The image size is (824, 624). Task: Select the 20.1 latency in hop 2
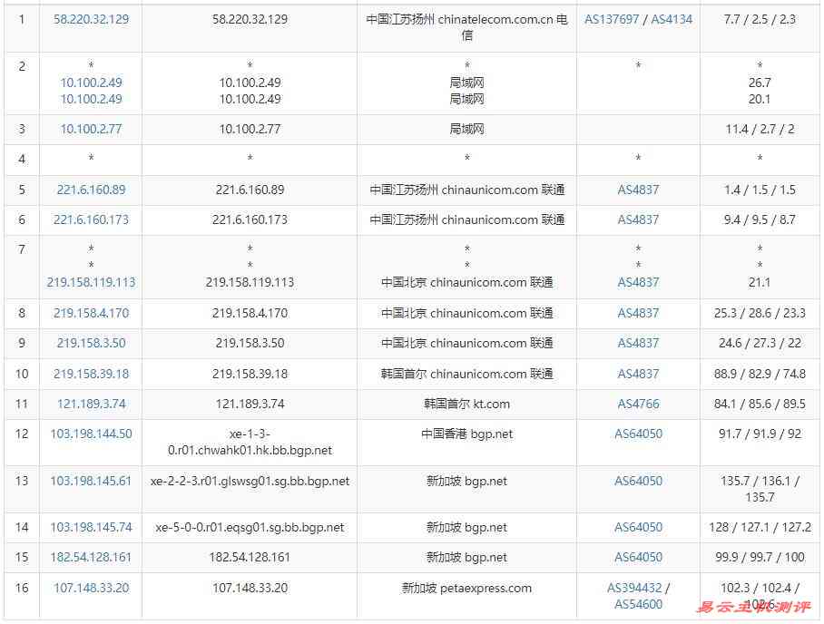tap(760, 99)
